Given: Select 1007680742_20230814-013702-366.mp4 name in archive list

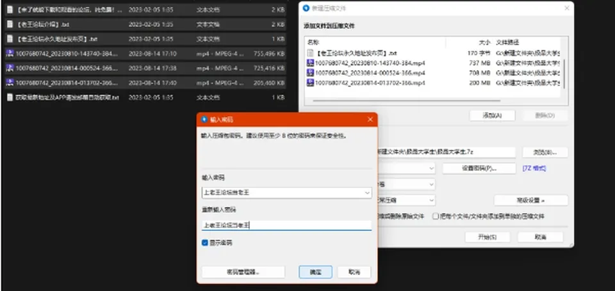Looking at the screenshot, I should 370,83.
